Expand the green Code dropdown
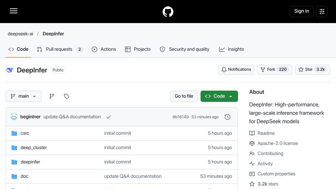This screenshot has height=189, width=336. [219, 96]
